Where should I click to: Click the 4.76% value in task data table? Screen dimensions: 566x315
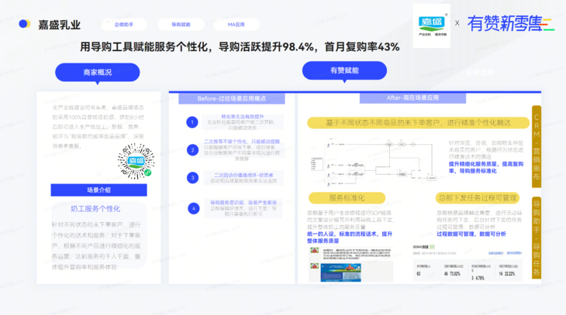479,279
